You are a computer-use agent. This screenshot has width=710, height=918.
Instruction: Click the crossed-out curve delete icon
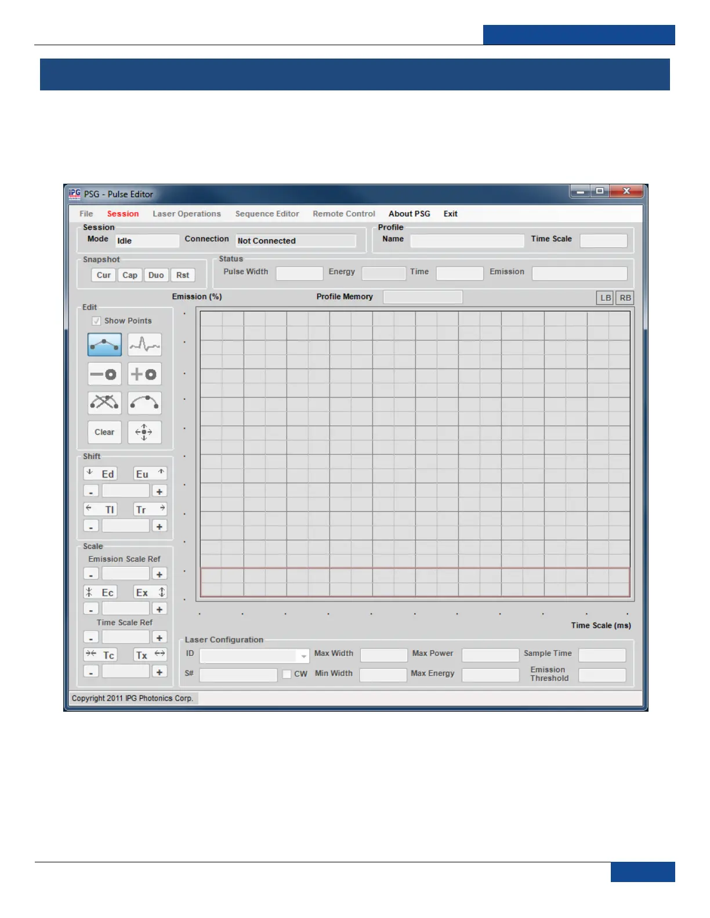104,403
